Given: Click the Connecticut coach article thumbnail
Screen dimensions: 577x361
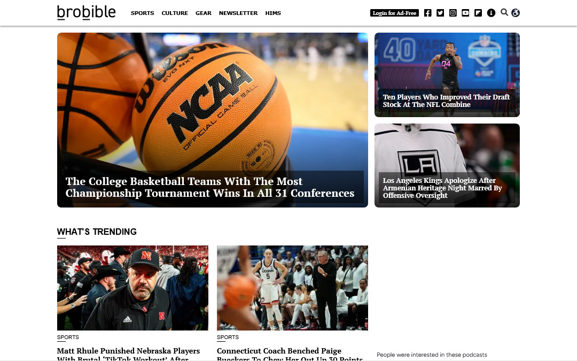Looking at the screenshot, I should tap(292, 288).
